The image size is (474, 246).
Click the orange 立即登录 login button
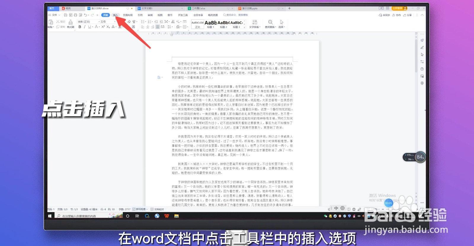pos(399,8)
